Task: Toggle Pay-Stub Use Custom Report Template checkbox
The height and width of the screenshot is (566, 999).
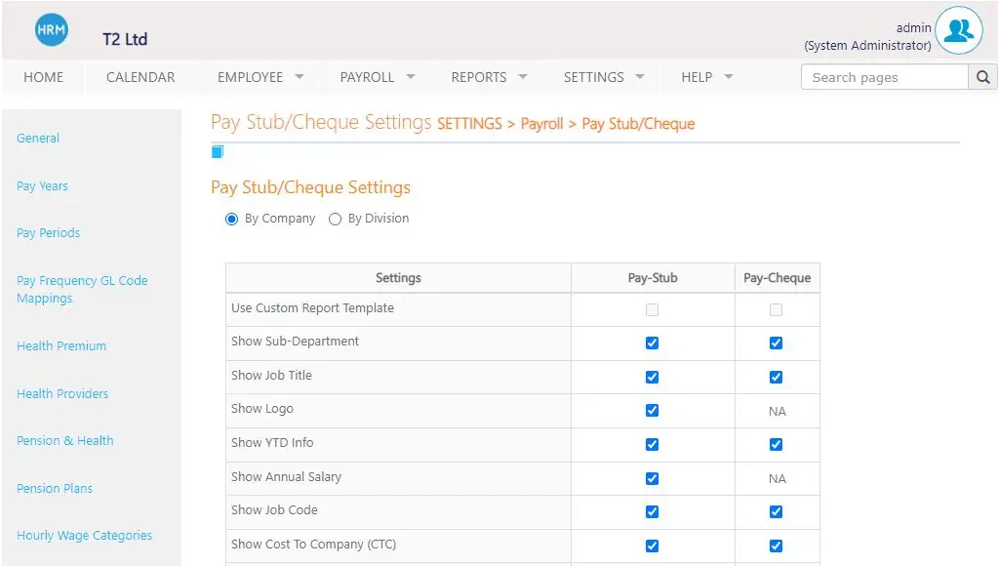Action: (x=652, y=309)
